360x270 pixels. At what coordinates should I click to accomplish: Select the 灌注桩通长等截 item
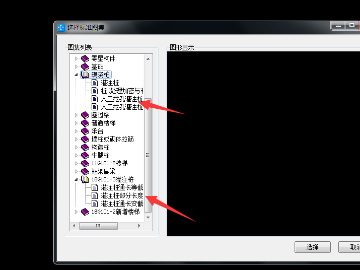pyautogui.click(x=122, y=187)
